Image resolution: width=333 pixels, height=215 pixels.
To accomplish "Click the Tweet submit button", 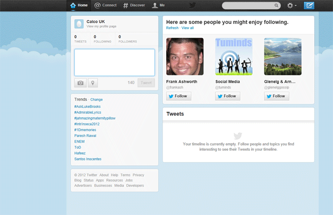I will 146,83.
